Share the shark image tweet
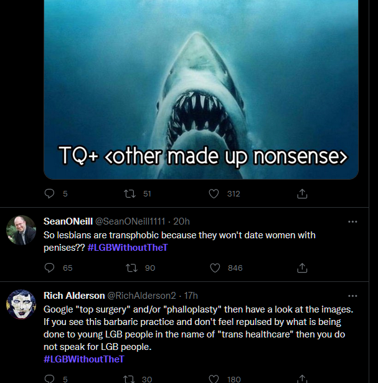Viewport: 378px width, 383px height. 302,194
